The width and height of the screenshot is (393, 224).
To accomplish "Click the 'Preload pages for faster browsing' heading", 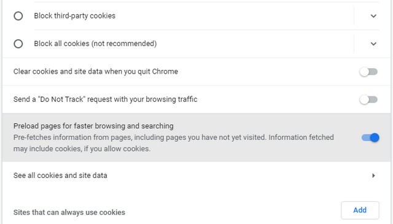I will click(93, 126).
